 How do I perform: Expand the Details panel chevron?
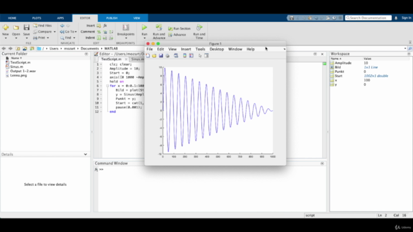click(x=85, y=155)
